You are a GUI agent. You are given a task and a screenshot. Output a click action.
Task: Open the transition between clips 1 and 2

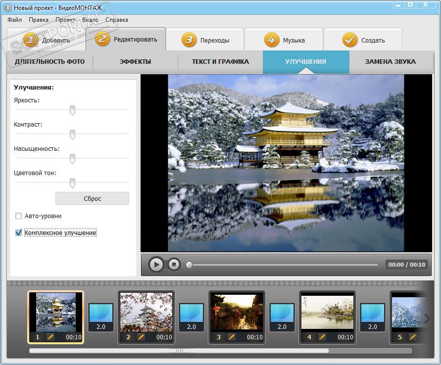[x=101, y=317]
